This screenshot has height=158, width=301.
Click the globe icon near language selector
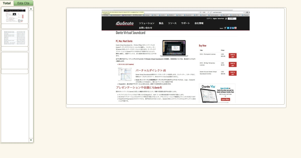click(226, 19)
